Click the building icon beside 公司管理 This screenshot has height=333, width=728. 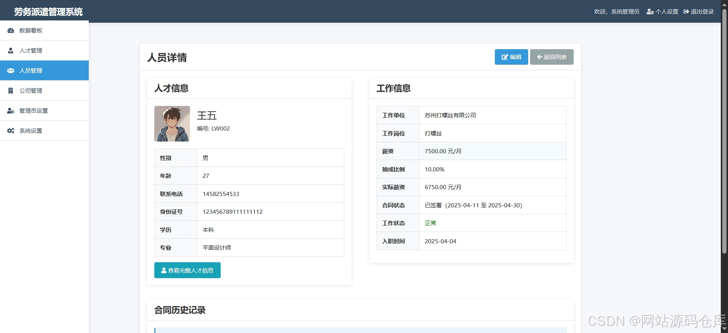tap(11, 90)
